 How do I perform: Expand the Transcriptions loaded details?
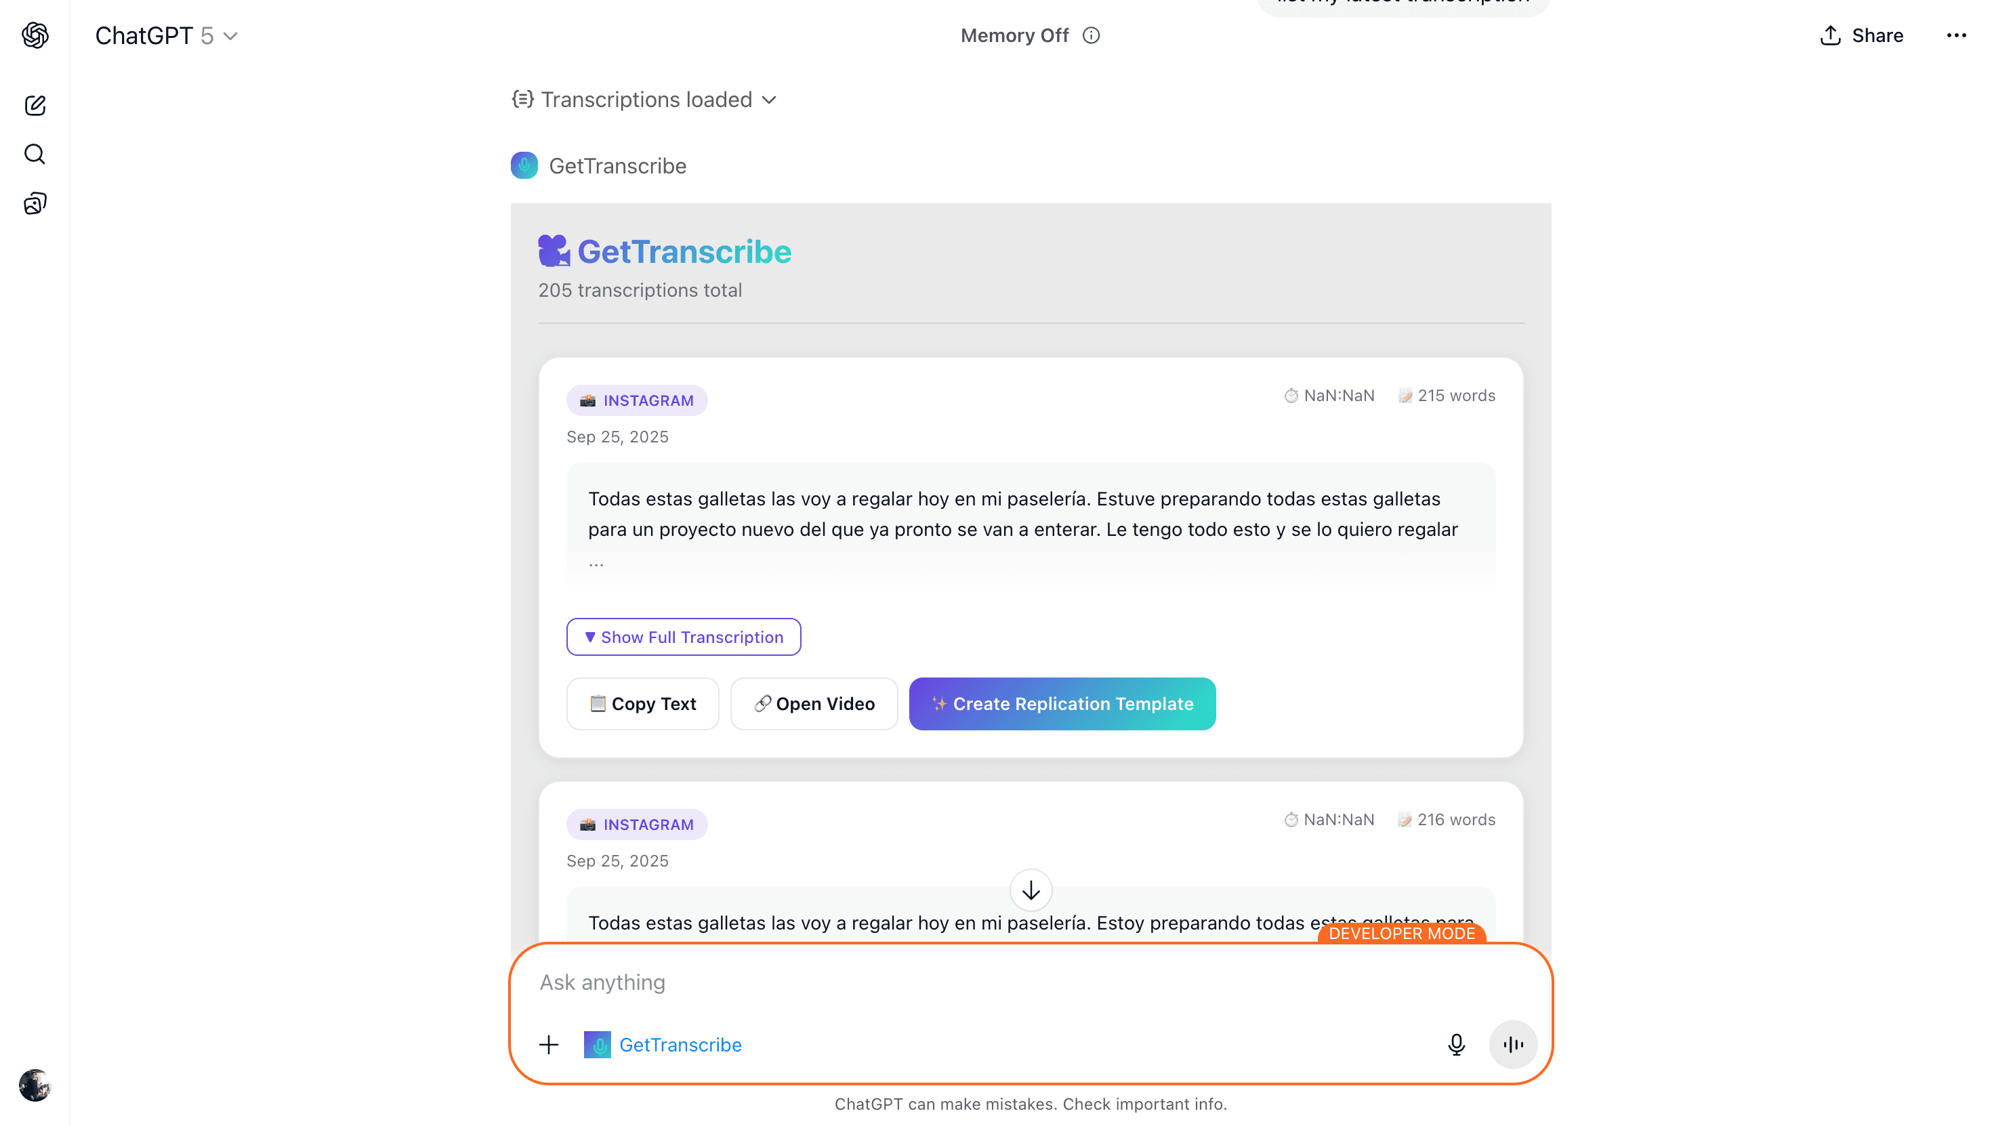coord(644,100)
